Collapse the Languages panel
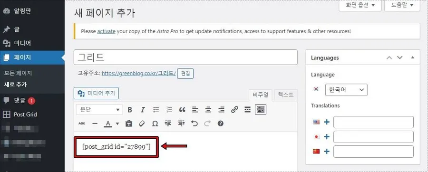The image size is (428, 172). (413, 57)
